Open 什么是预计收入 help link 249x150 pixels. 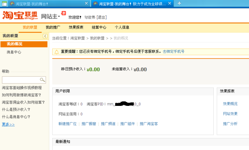pos(16,110)
